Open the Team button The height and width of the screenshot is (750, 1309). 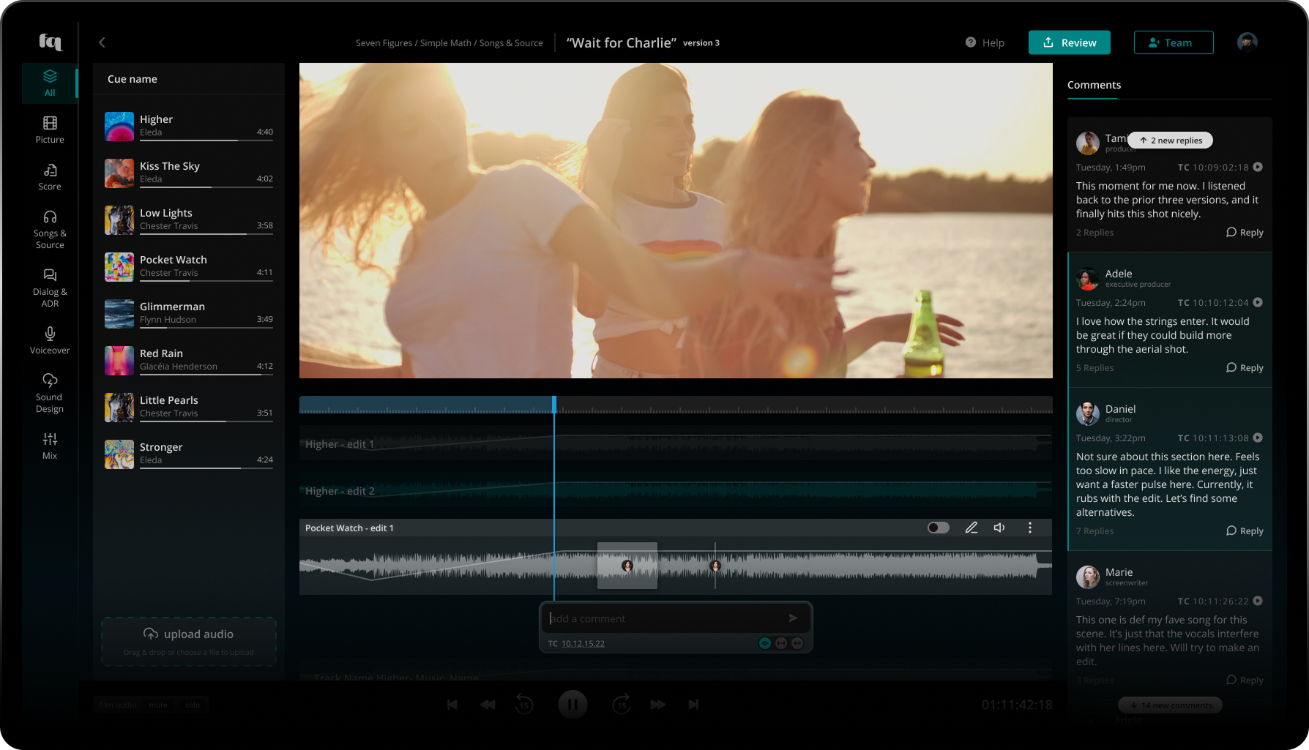[x=1173, y=42]
